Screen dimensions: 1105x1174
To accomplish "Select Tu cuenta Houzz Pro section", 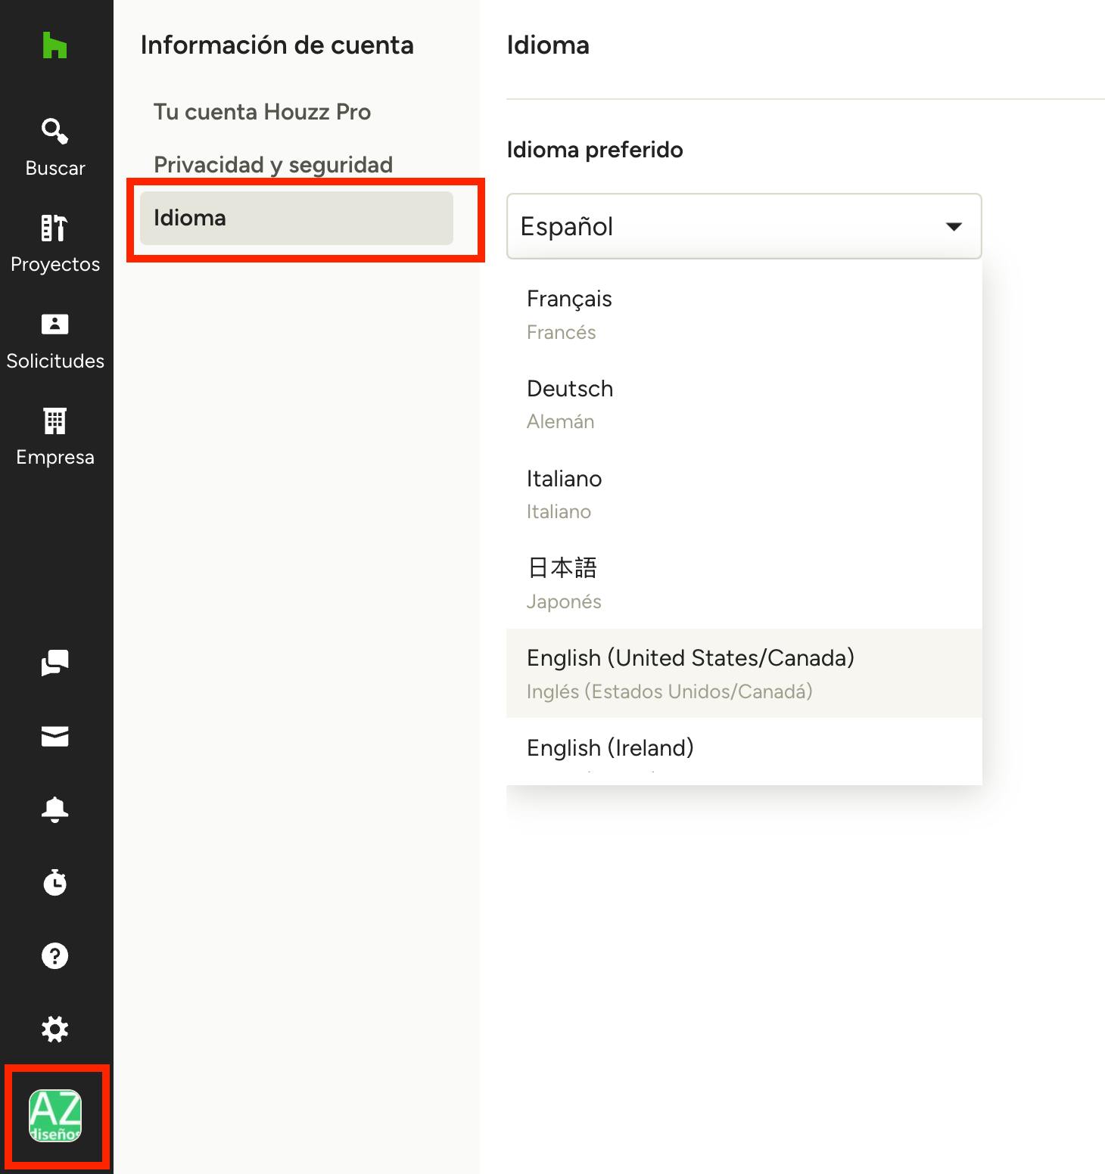I will (262, 112).
